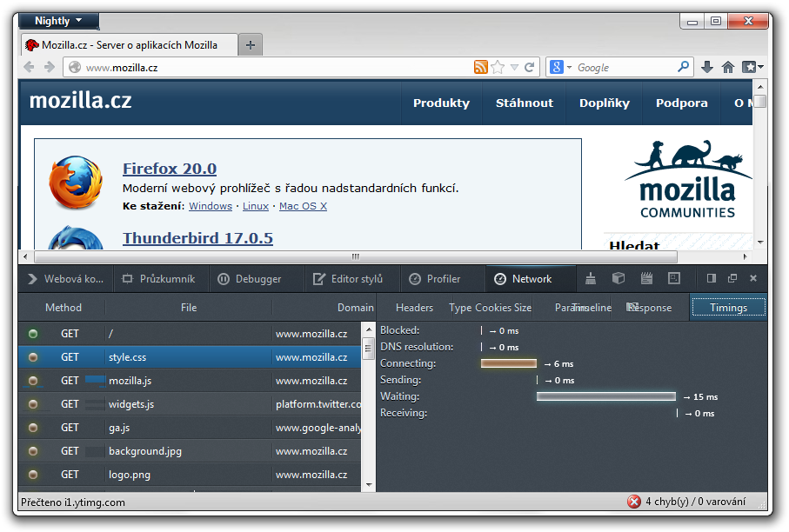Viewport: 789px width, 532px height.
Task: Bookmark this page with the star icon
Action: tap(498, 67)
